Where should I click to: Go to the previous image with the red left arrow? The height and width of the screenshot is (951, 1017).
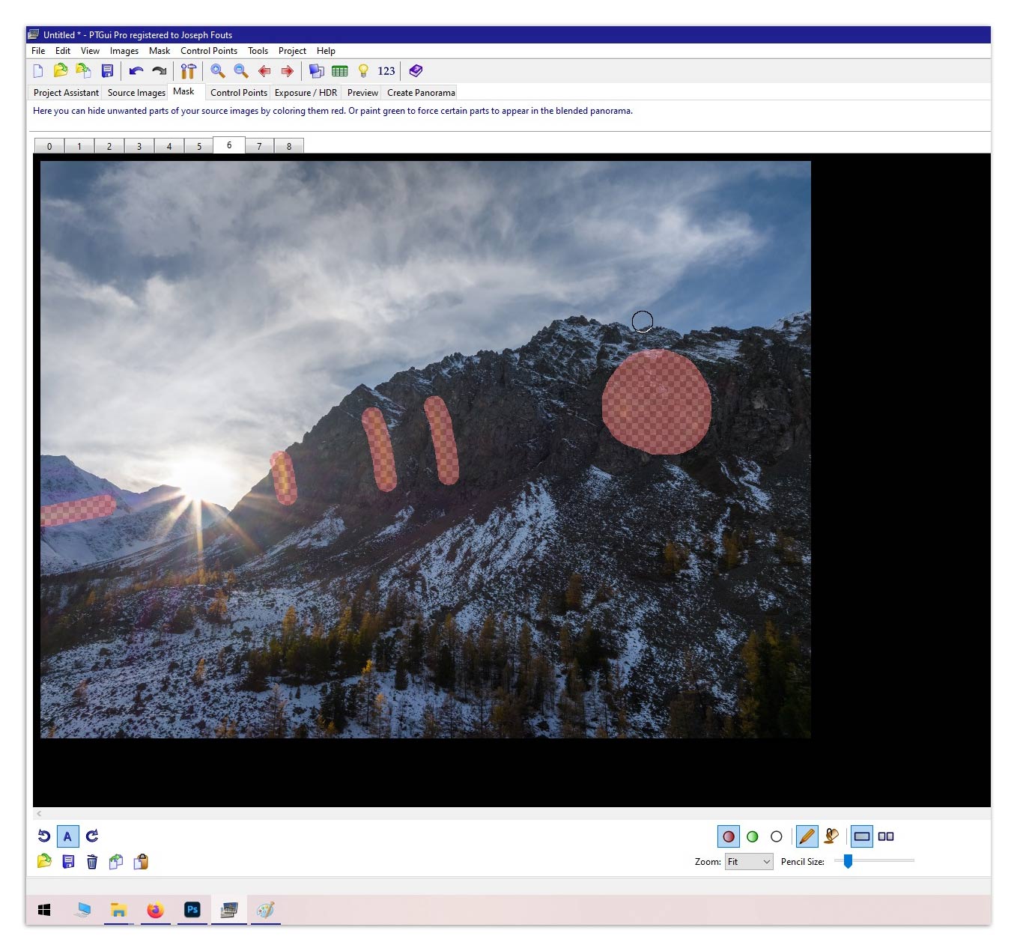click(264, 71)
